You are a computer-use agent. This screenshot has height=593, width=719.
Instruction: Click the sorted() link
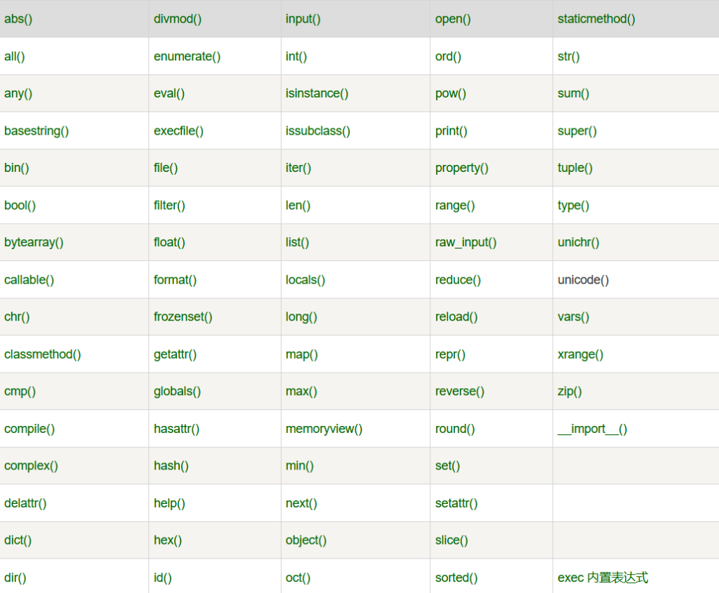click(456, 578)
